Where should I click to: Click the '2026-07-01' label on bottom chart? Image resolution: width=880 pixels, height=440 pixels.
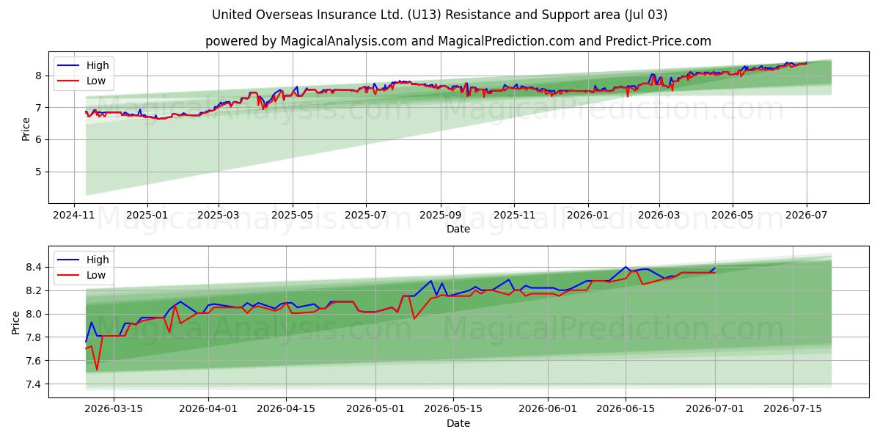[715, 410]
